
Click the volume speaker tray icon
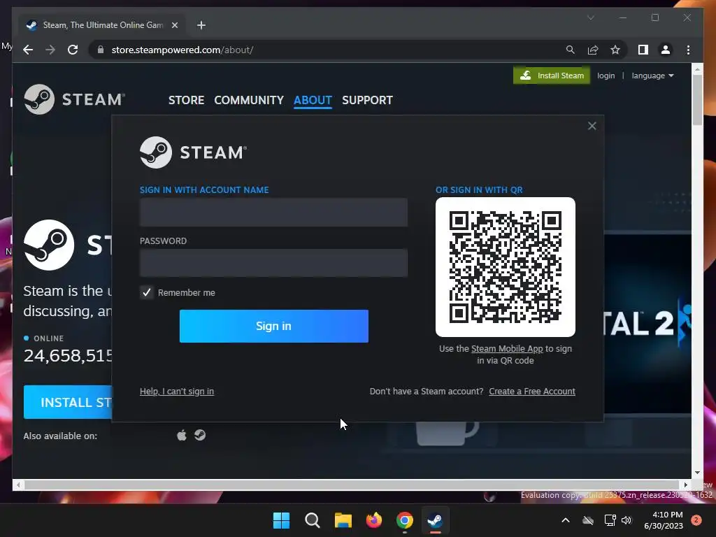pyautogui.click(x=626, y=520)
